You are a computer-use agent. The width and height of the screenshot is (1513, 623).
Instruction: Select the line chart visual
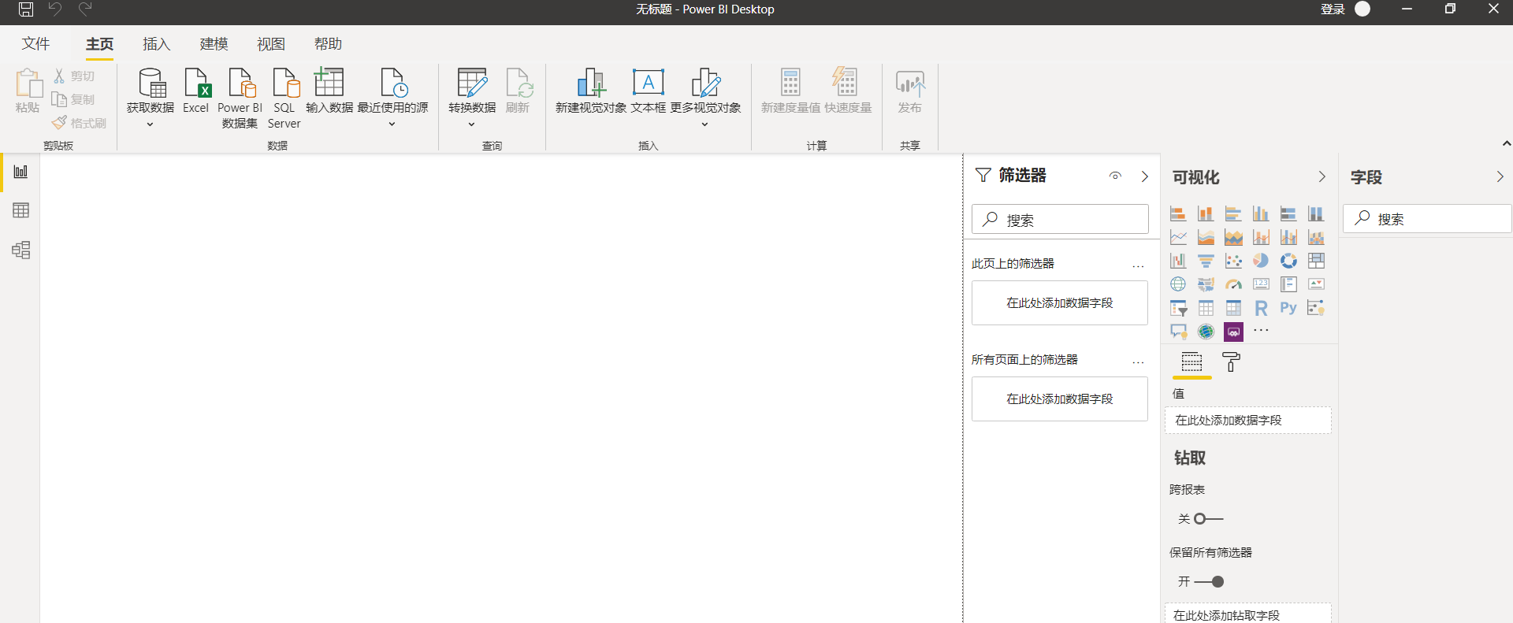tap(1178, 237)
